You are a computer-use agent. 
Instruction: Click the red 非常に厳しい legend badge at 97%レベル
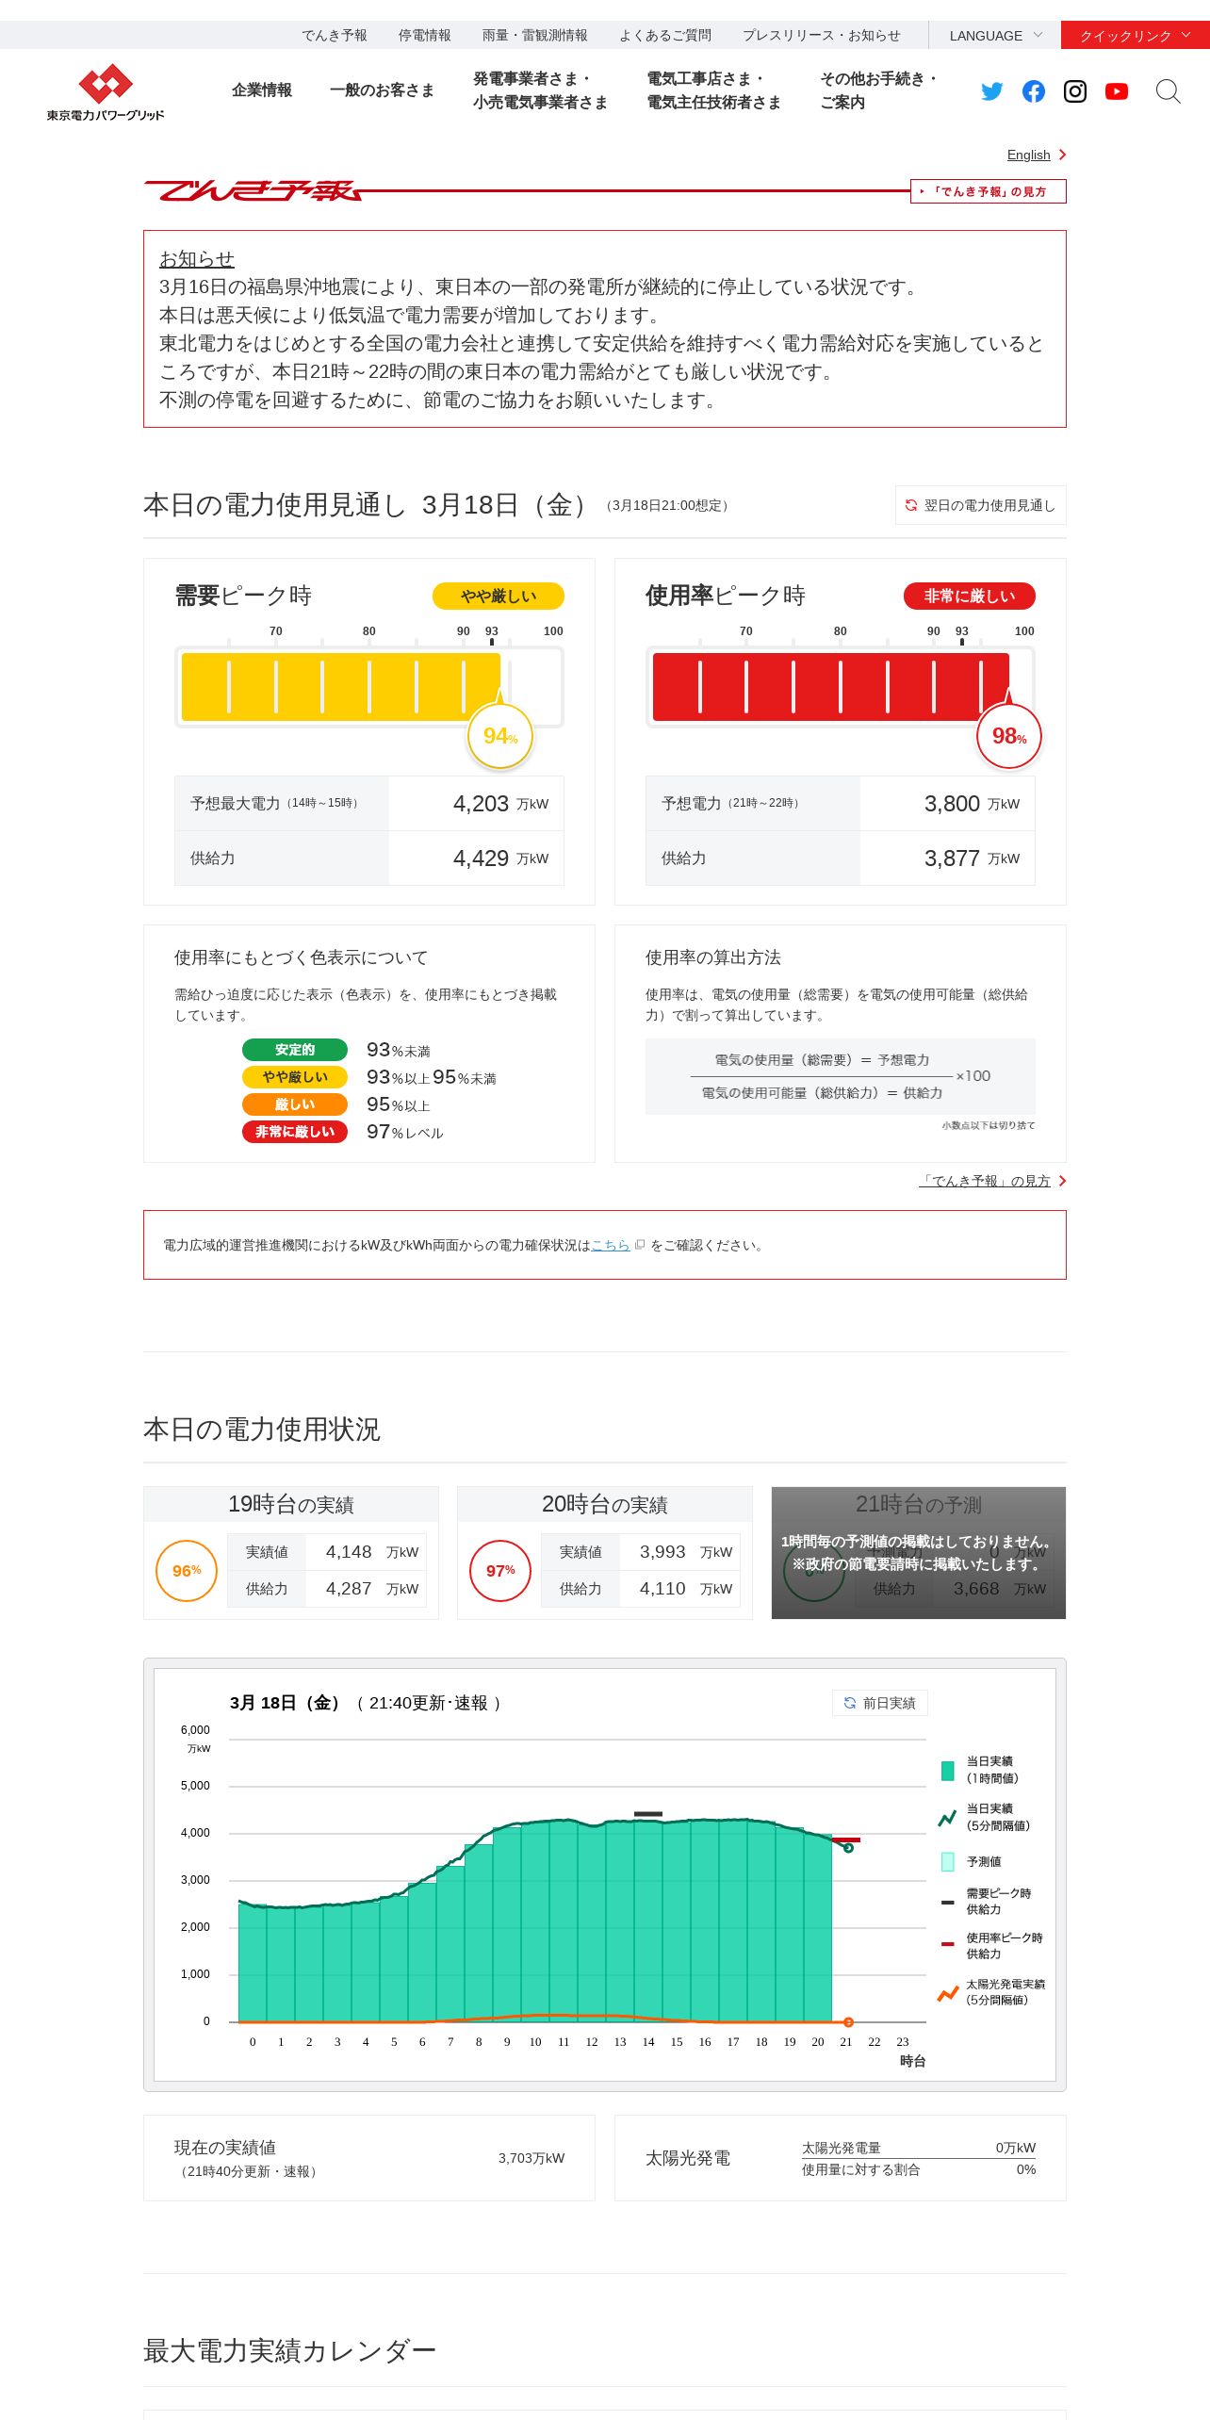[295, 1132]
